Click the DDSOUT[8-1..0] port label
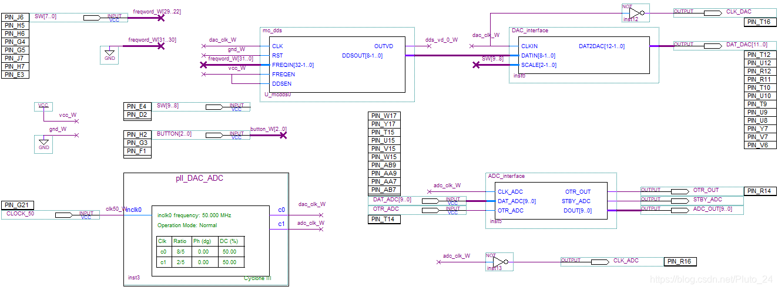Viewport: 778px width, 290px height. [362, 56]
